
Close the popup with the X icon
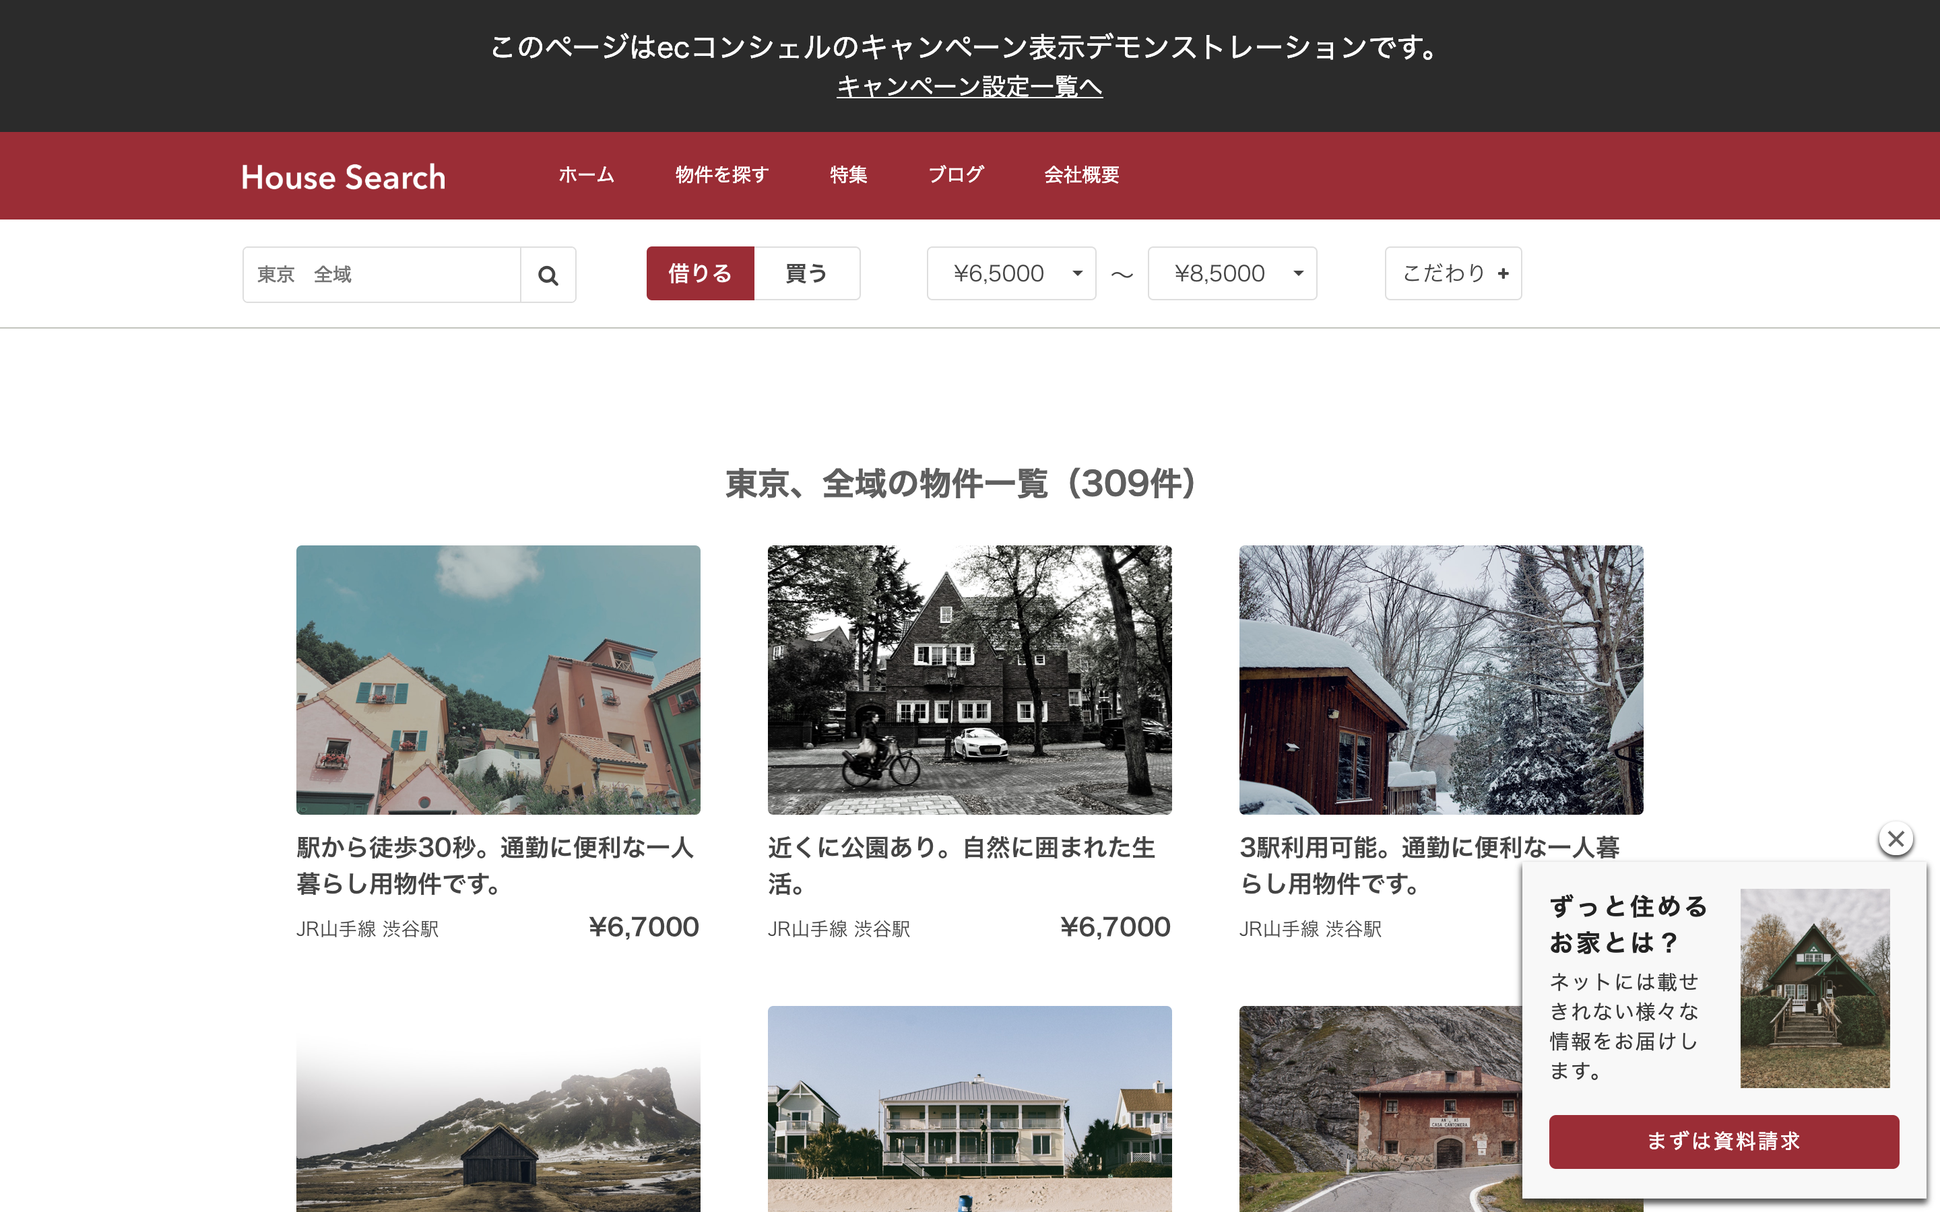[x=1896, y=839]
